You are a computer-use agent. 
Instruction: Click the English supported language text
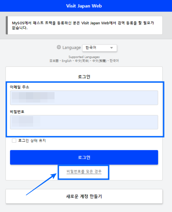click(67, 61)
